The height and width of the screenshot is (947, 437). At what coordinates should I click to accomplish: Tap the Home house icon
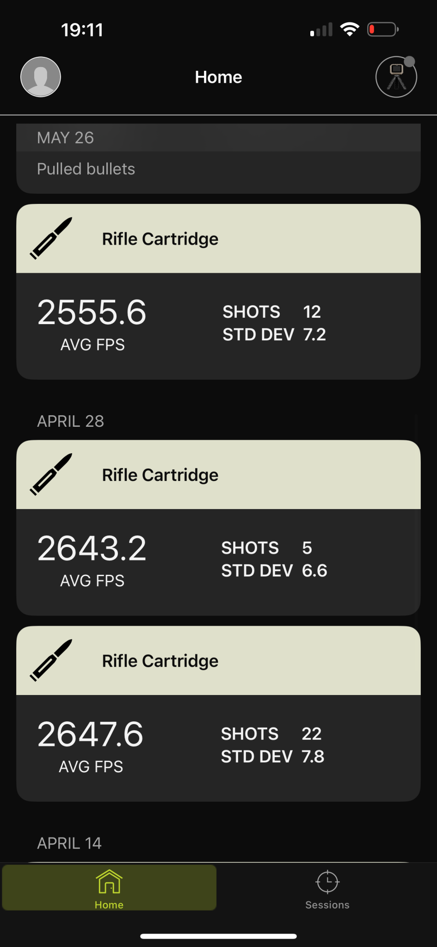coord(109,881)
